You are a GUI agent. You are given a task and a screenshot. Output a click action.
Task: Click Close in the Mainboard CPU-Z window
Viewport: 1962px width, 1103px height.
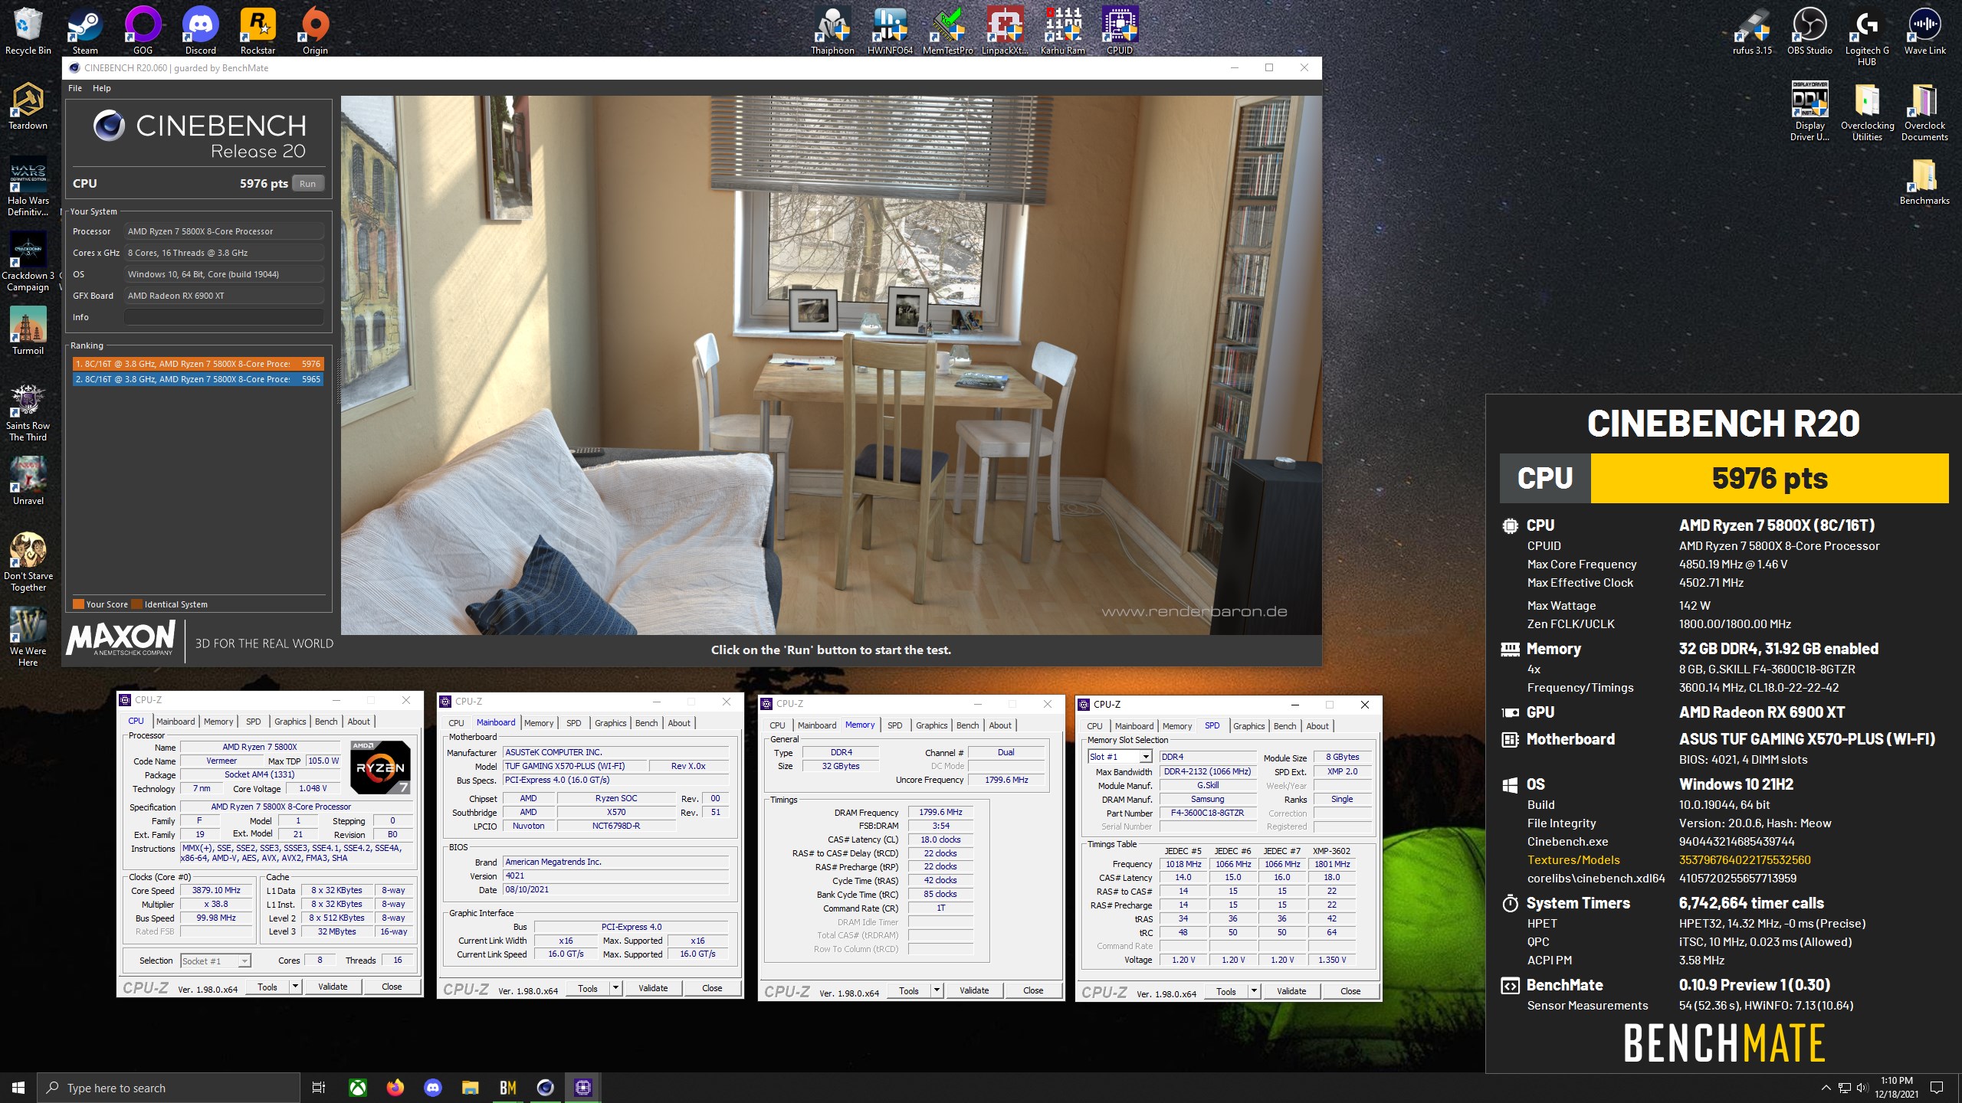tap(712, 988)
